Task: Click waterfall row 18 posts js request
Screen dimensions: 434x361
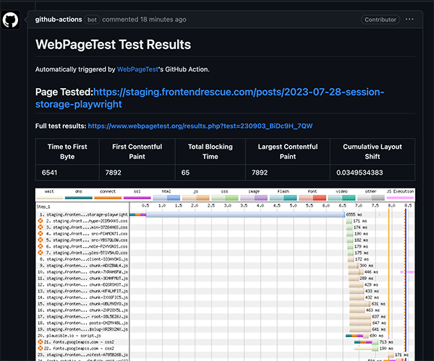Action: click(x=82, y=323)
